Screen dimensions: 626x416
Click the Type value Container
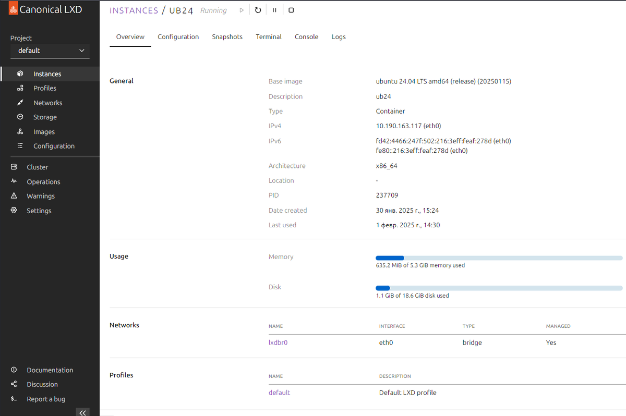[390, 111]
